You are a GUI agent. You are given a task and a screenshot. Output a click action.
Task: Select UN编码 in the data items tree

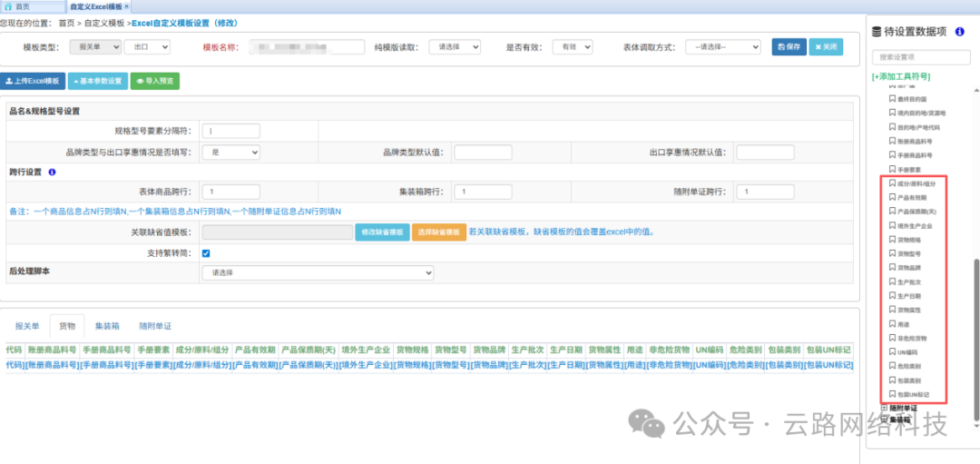pyautogui.click(x=907, y=352)
